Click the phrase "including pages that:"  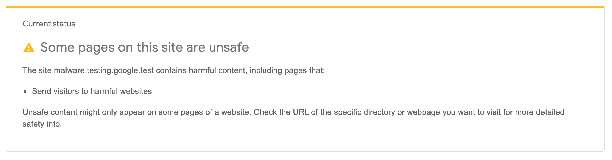(287, 70)
